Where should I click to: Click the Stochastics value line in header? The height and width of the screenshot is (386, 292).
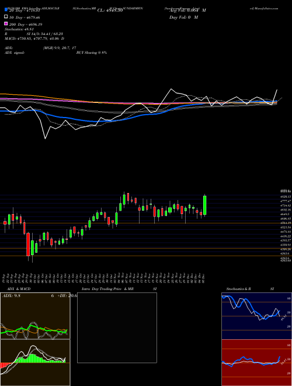19,29
